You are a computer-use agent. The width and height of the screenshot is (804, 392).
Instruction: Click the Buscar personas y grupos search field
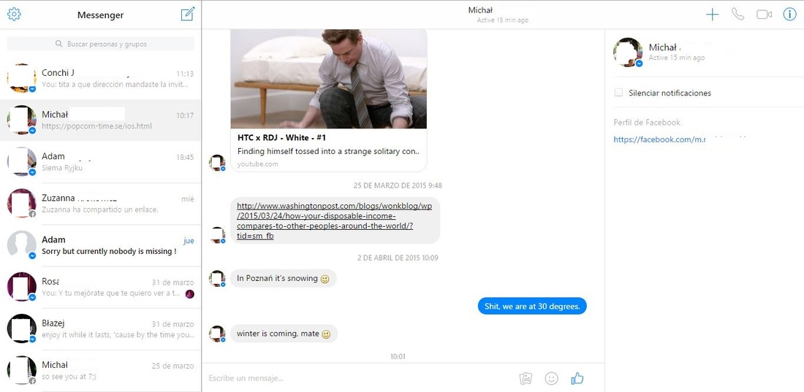(101, 44)
